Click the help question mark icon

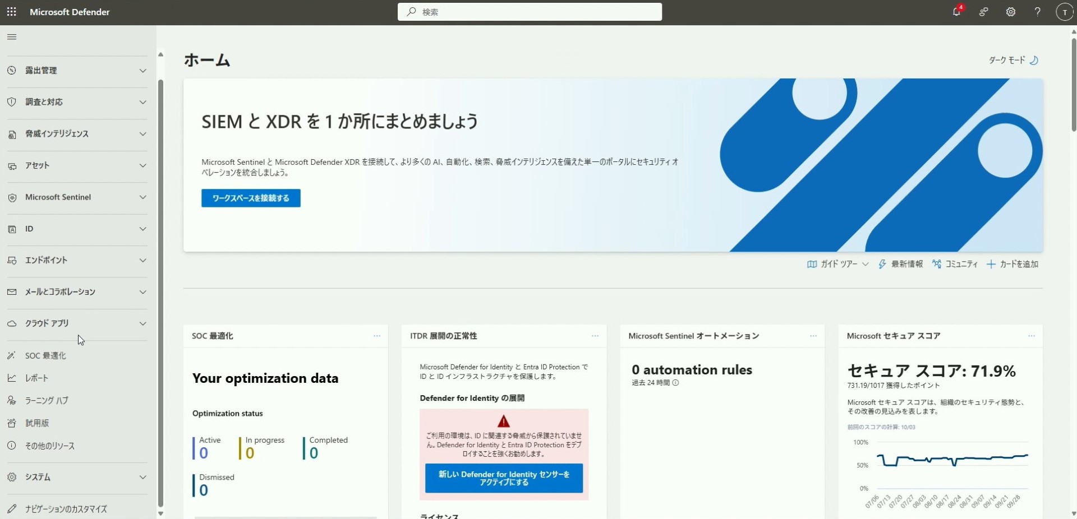(x=1037, y=12)
